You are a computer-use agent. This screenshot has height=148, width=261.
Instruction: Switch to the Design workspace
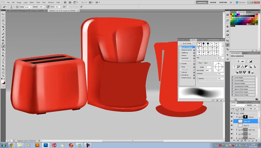tap(213, 2)
